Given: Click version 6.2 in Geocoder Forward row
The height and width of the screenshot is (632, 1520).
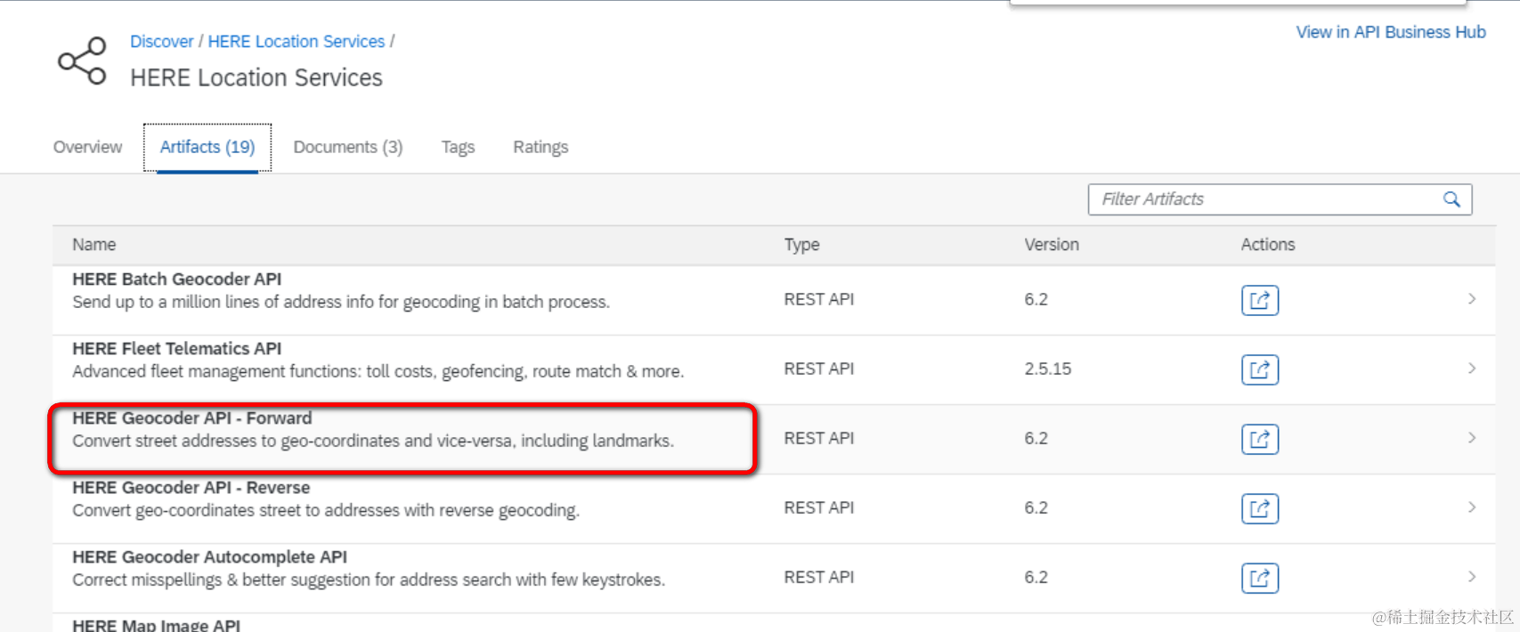Looking at the screenshot, I should (1036, 438).
